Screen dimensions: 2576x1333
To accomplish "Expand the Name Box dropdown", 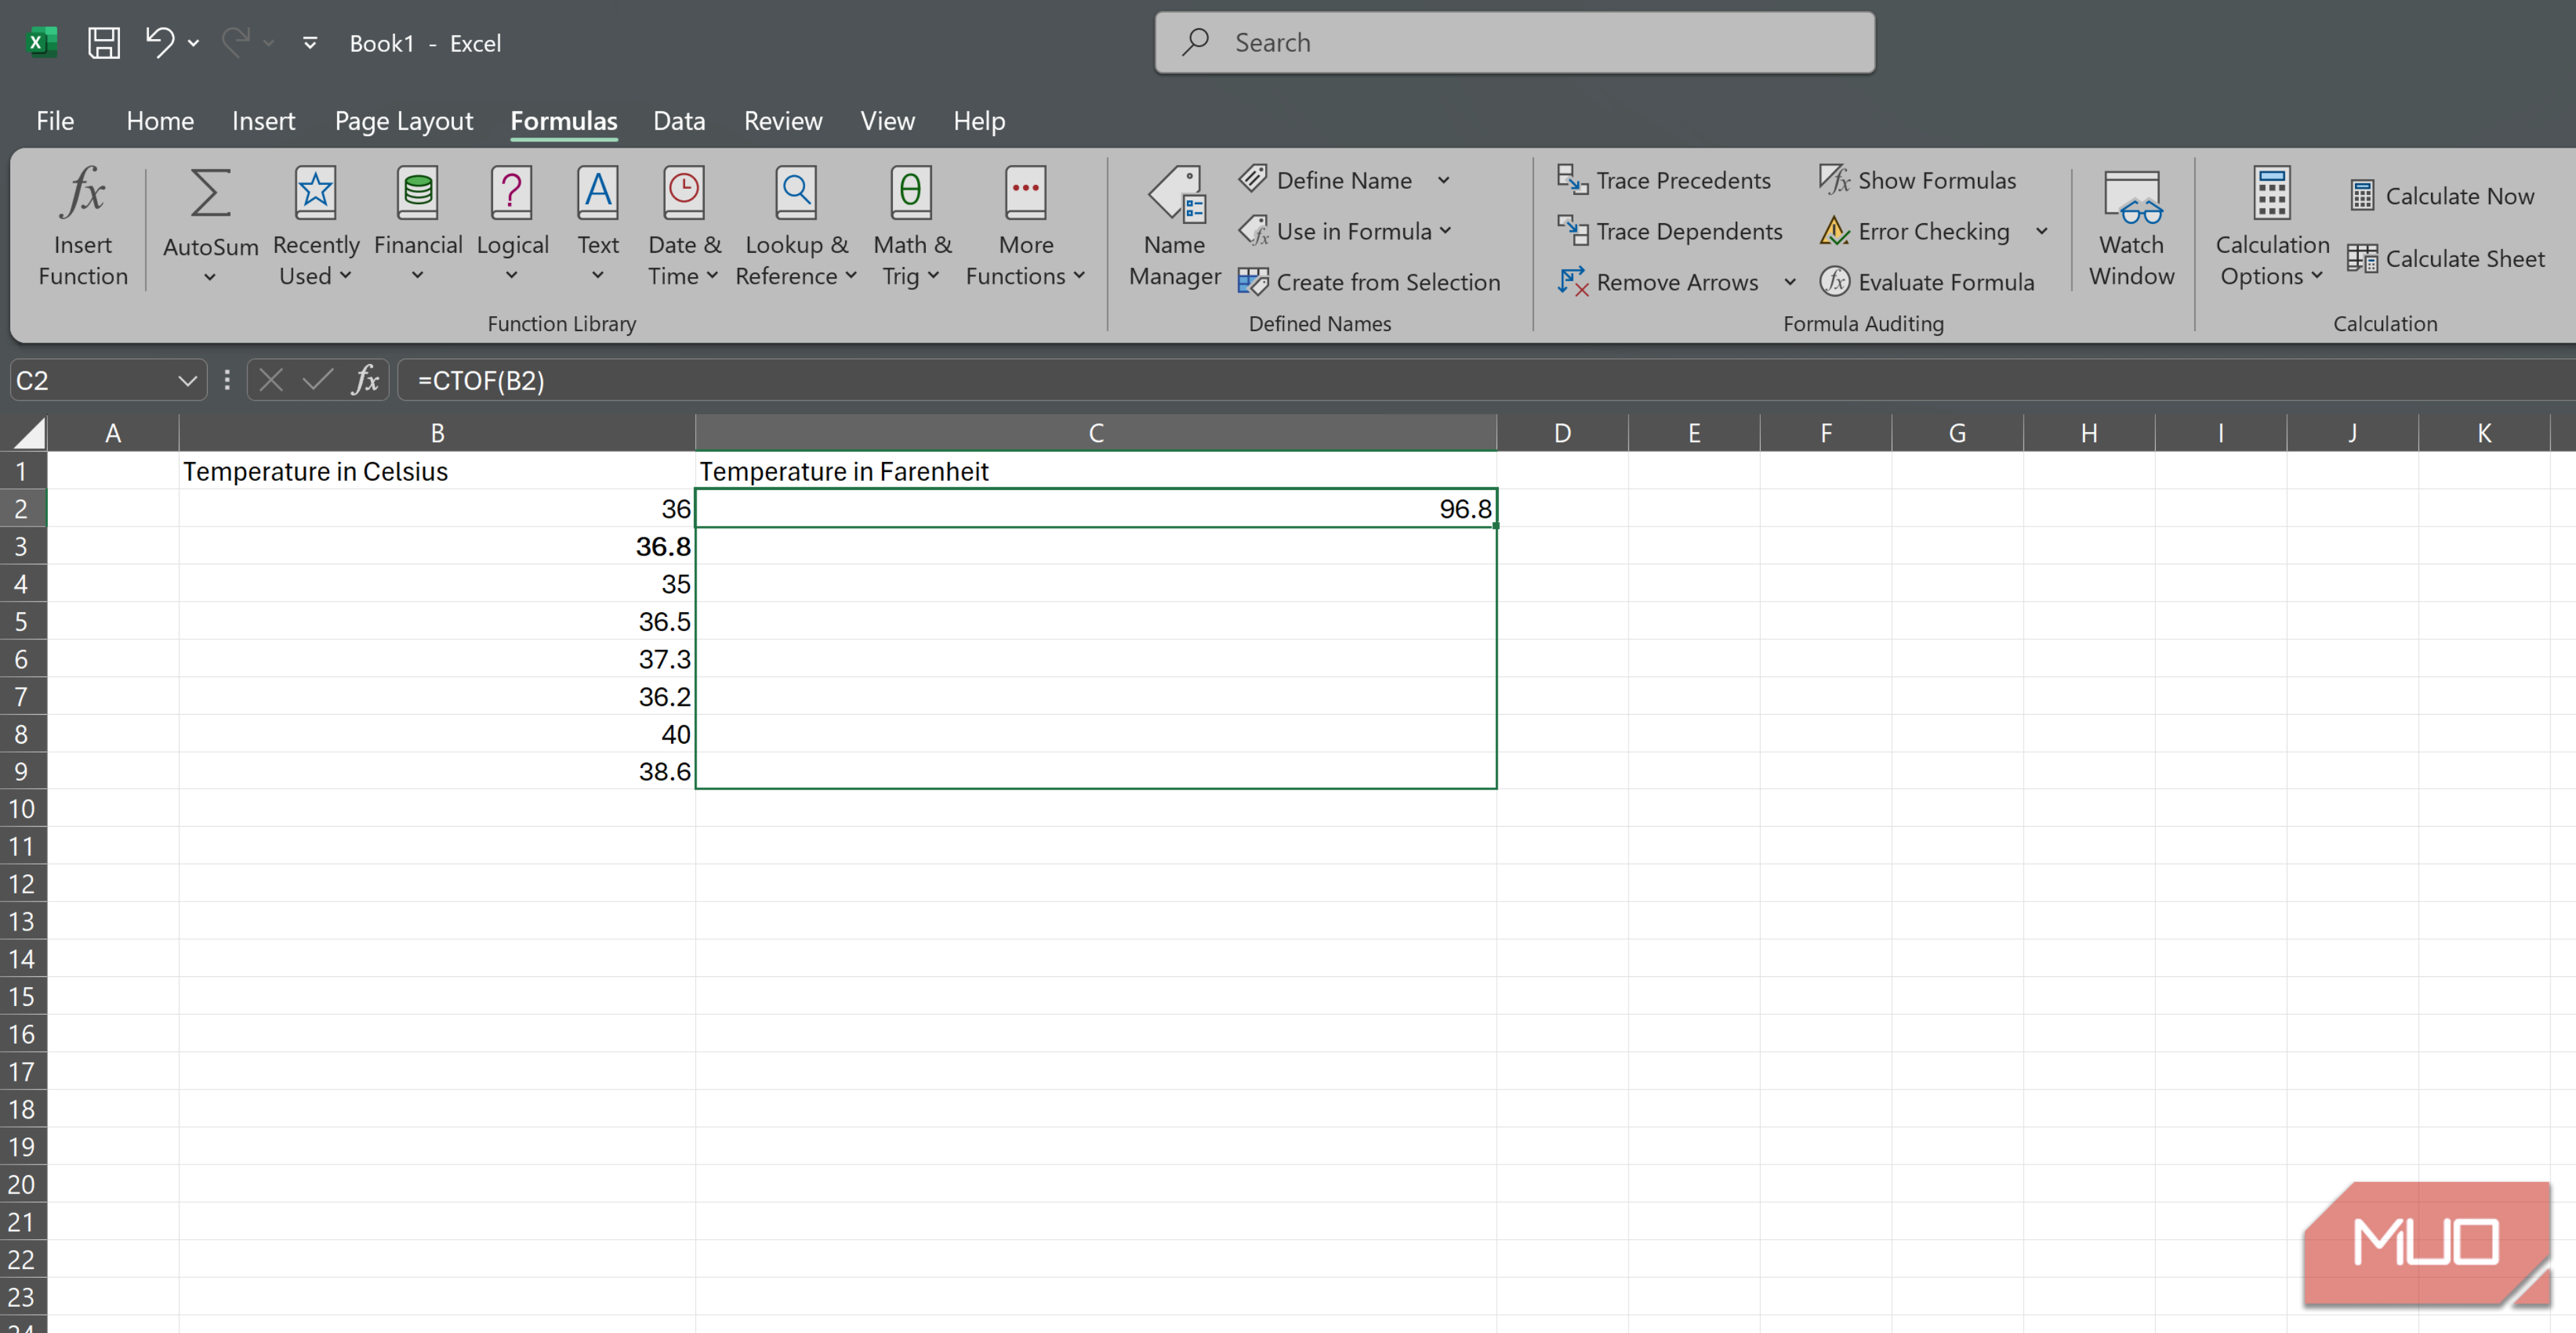I will click(x=187, y=380).
